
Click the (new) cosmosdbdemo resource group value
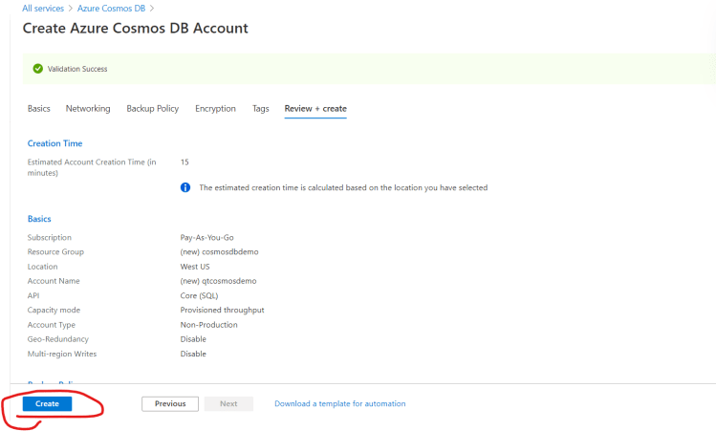[219, 252]
